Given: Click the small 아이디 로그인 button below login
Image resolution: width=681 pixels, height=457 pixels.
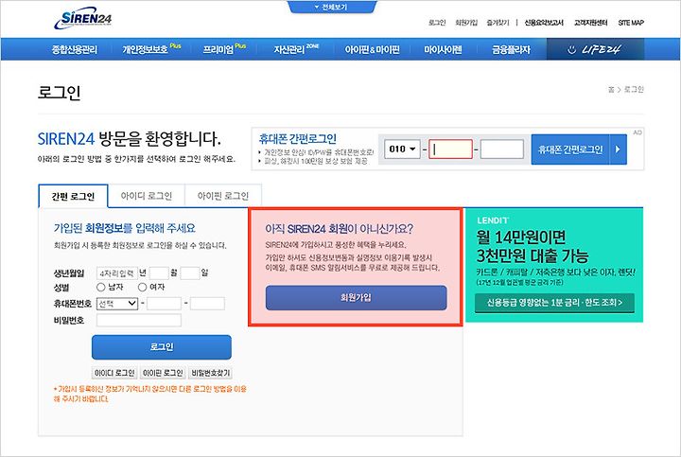Looking at the screenshot, I should [x=114, y=373].
